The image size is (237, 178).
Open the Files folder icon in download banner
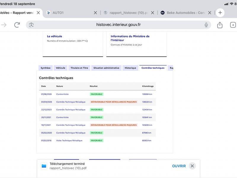coord(44,166)
